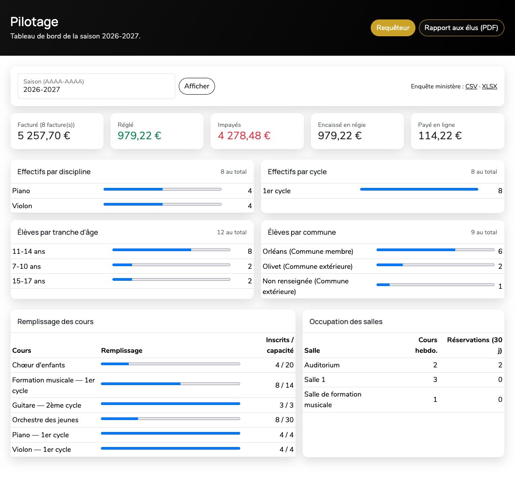515x489 pixels.
Task: Select the Non renseignée commune row label
Action: [305, 286]
